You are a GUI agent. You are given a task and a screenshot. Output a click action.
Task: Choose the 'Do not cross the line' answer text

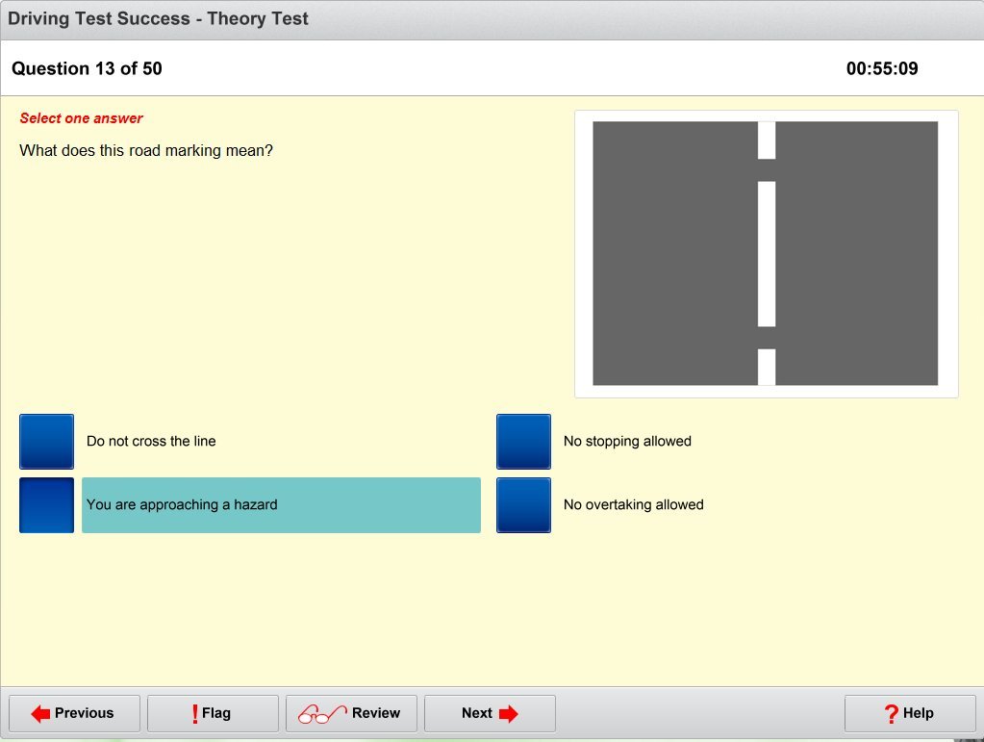[151, 442]
